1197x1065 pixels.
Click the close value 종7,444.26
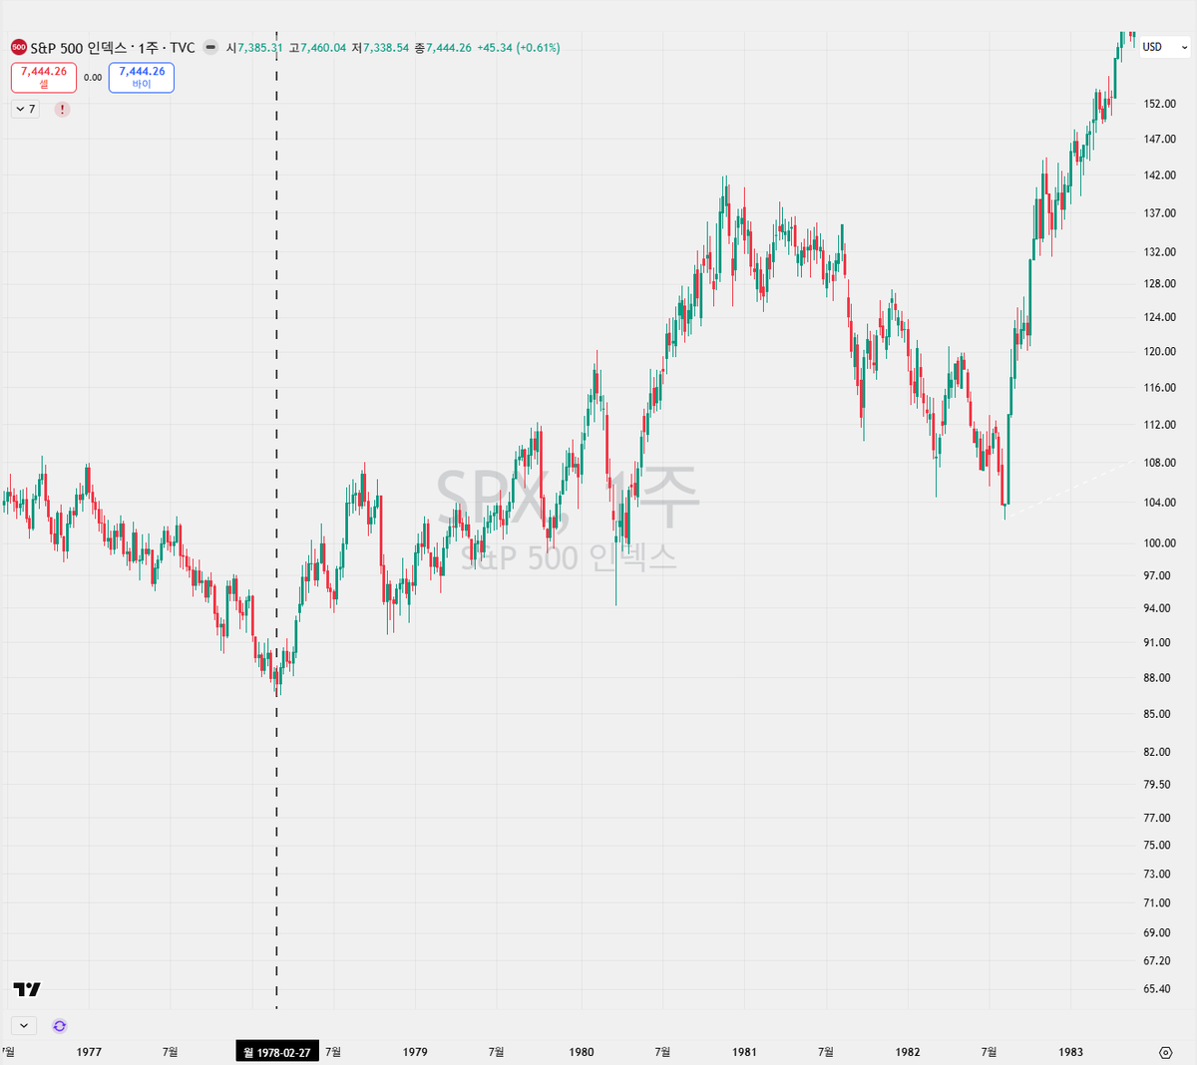[x=443, y=48]
